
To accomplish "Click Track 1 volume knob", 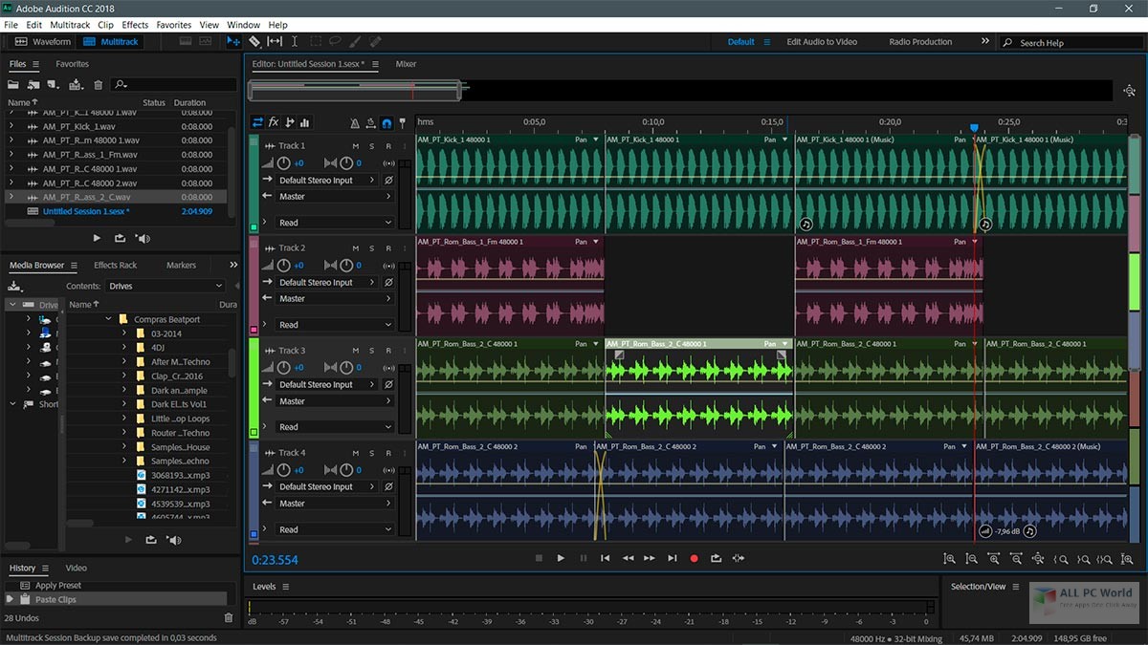I will (x=283, y=163).
